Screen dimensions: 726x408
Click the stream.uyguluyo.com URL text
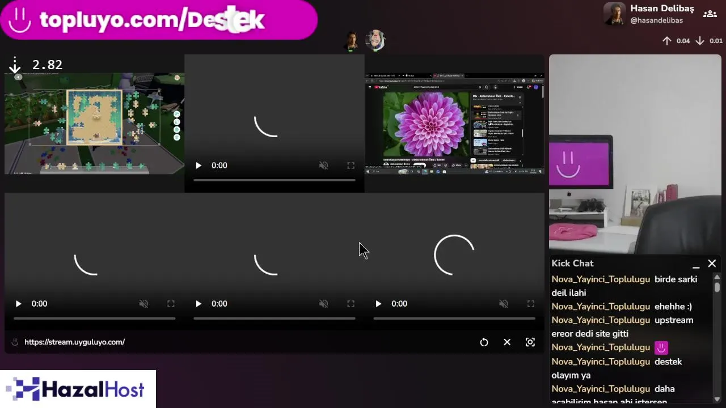point(74,342)
